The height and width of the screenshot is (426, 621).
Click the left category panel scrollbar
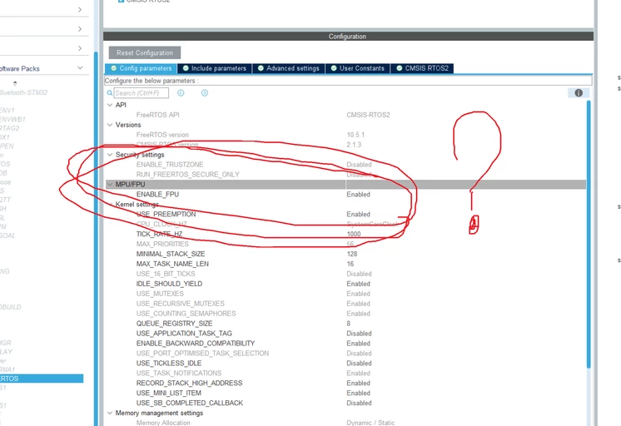[96, 239]
